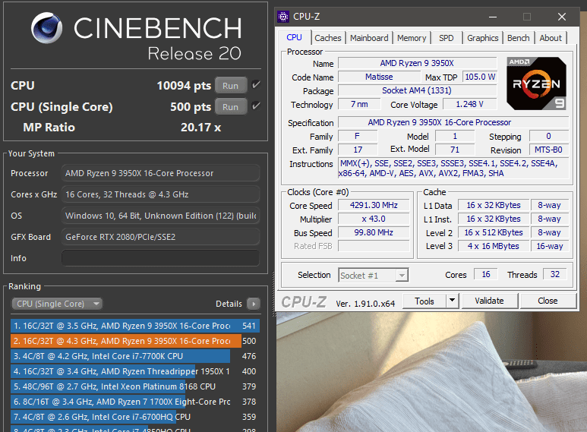Select ranking row Intel Core i7-6700HQ

(x=134, y=417)
